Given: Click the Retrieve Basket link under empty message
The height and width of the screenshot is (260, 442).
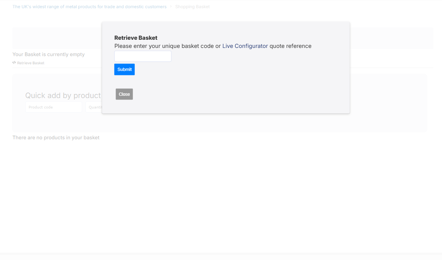Looking at the screenshot, I should 30,63.
